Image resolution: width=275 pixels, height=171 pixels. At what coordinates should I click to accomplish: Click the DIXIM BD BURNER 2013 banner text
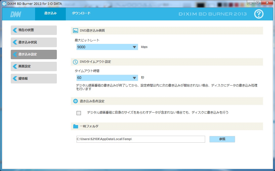coord(213,14)
